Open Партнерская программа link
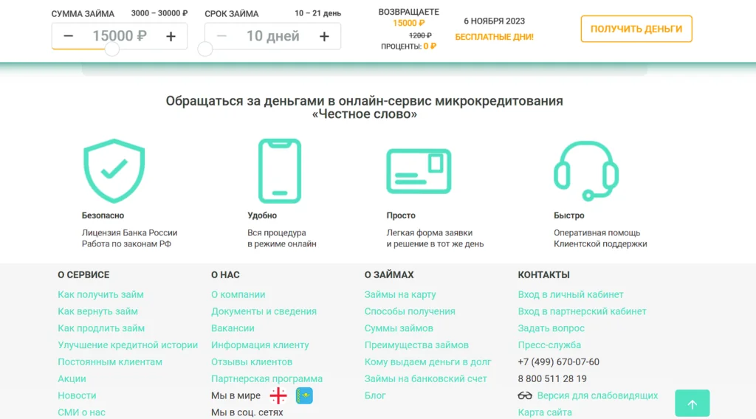Image resolution: width=756 pixels, height=419 pixels. [267, 378]
